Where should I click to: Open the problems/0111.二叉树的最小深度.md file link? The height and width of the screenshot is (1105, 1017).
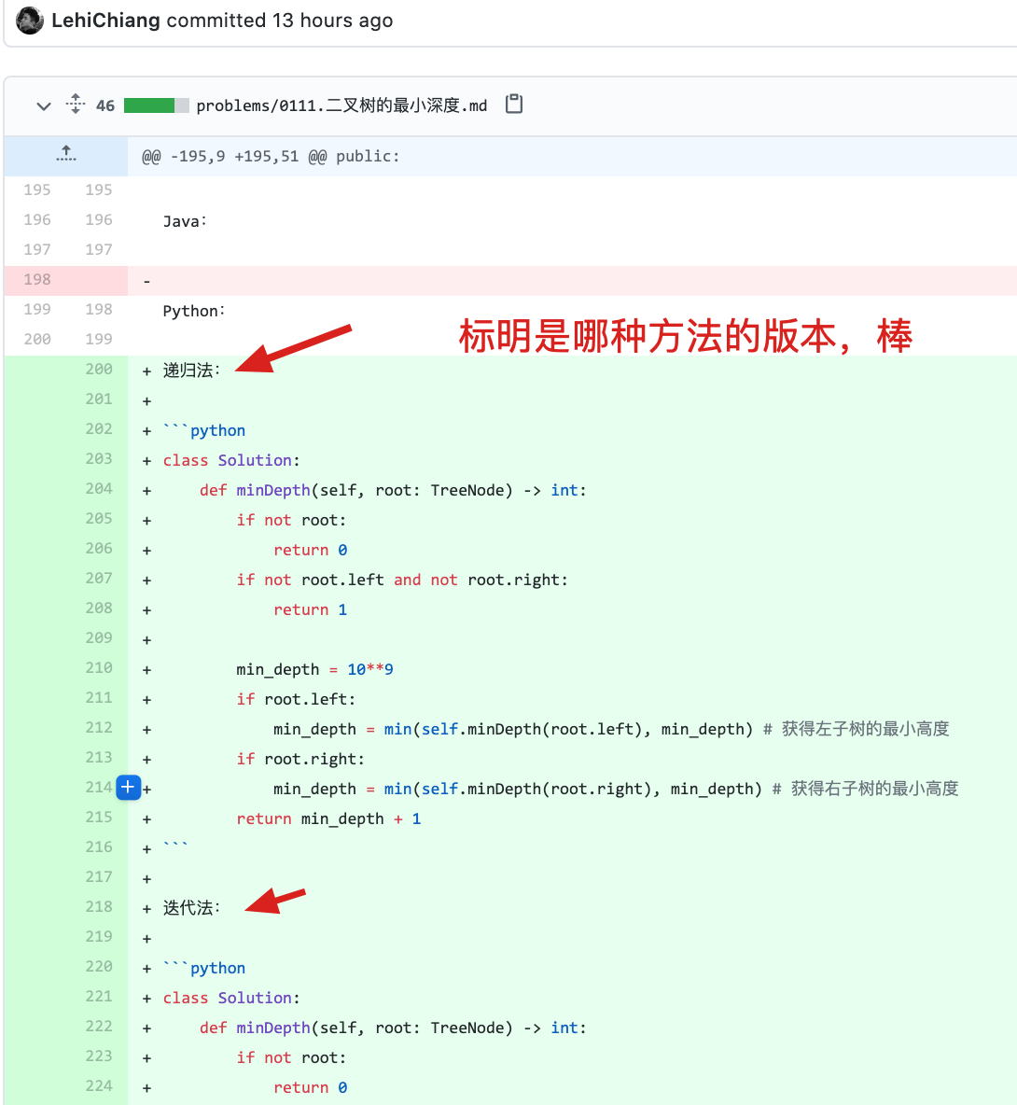[341, 105]
